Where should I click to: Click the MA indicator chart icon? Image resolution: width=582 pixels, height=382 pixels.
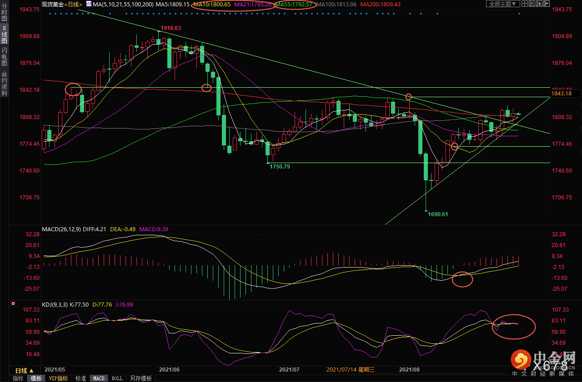point(89,4)
